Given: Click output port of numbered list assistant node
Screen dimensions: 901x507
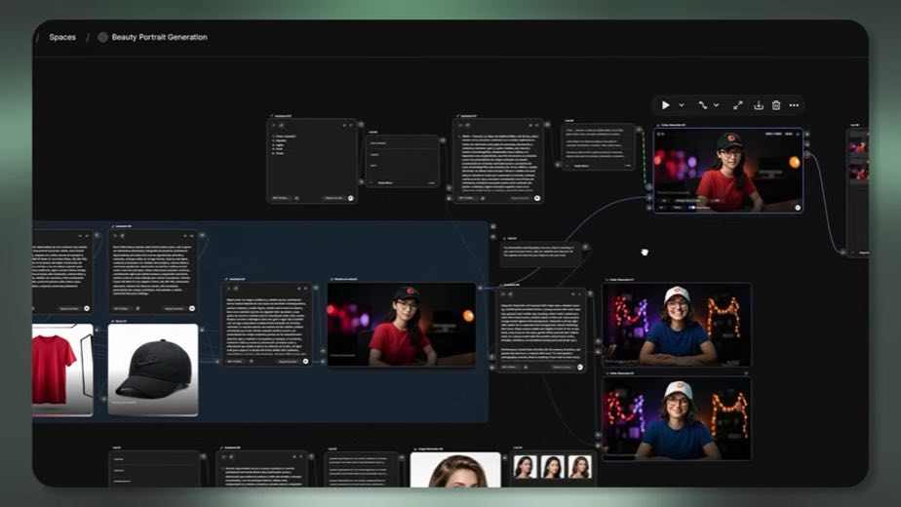Looking at the screenshot, I should (361, 124).
